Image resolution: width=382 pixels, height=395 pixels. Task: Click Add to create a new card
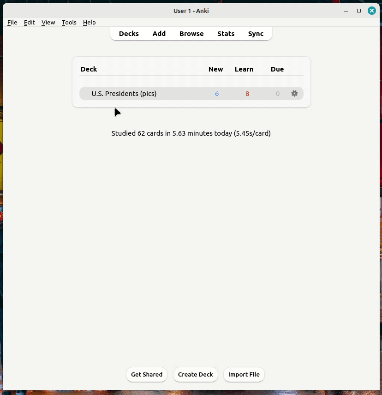coord(159,34)
